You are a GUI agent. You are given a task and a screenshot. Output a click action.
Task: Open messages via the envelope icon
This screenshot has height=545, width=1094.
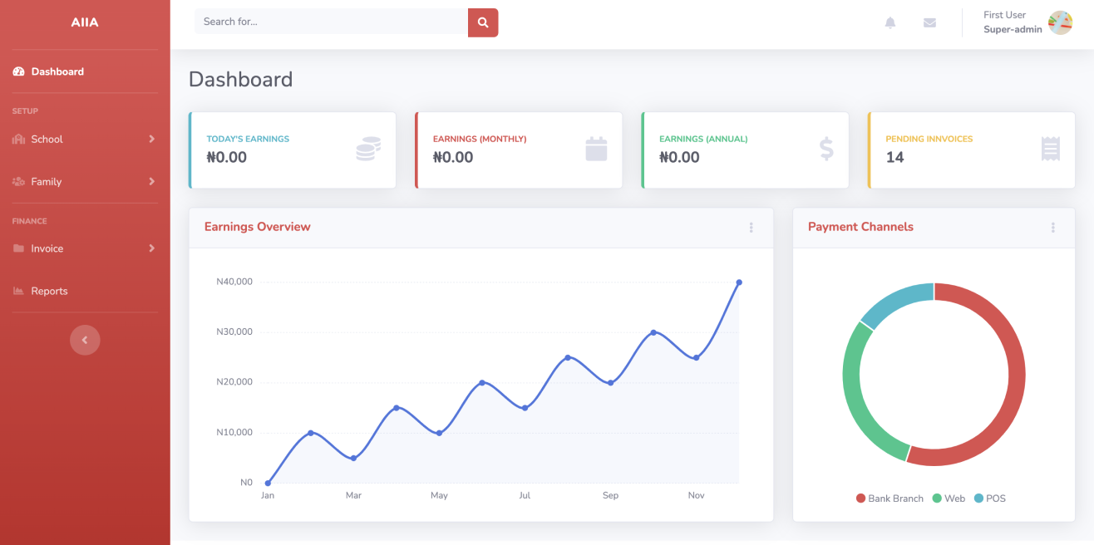pos(929,22)
